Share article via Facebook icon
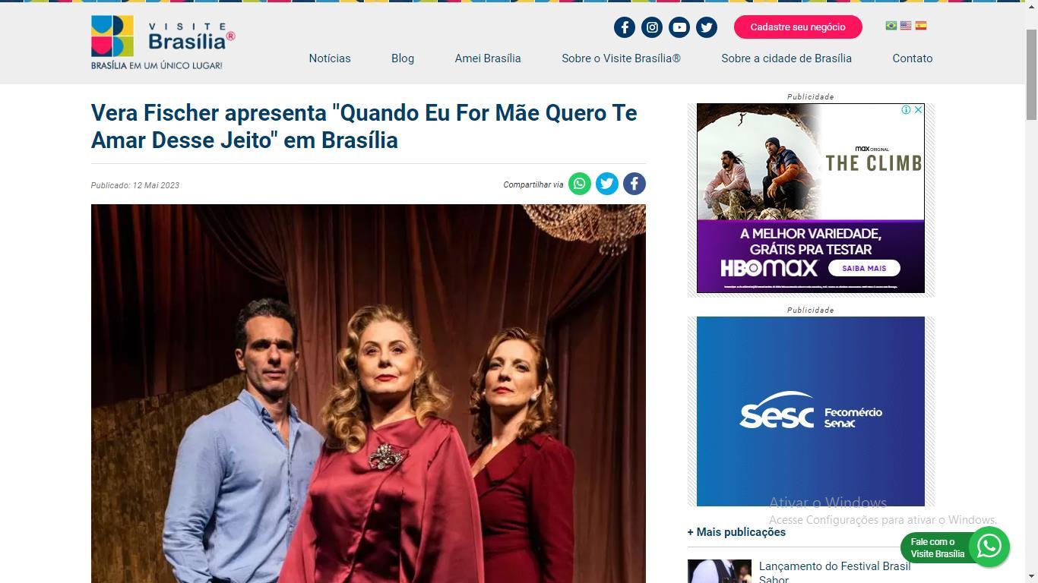 pyautogui.click(x=635, y=184)
